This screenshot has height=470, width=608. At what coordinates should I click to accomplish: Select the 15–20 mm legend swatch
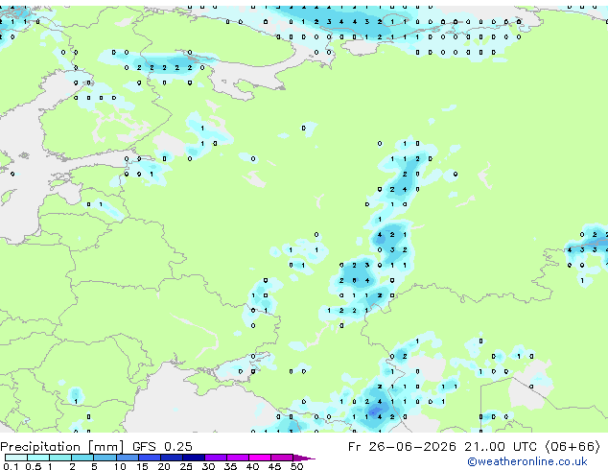coord(150,458)
